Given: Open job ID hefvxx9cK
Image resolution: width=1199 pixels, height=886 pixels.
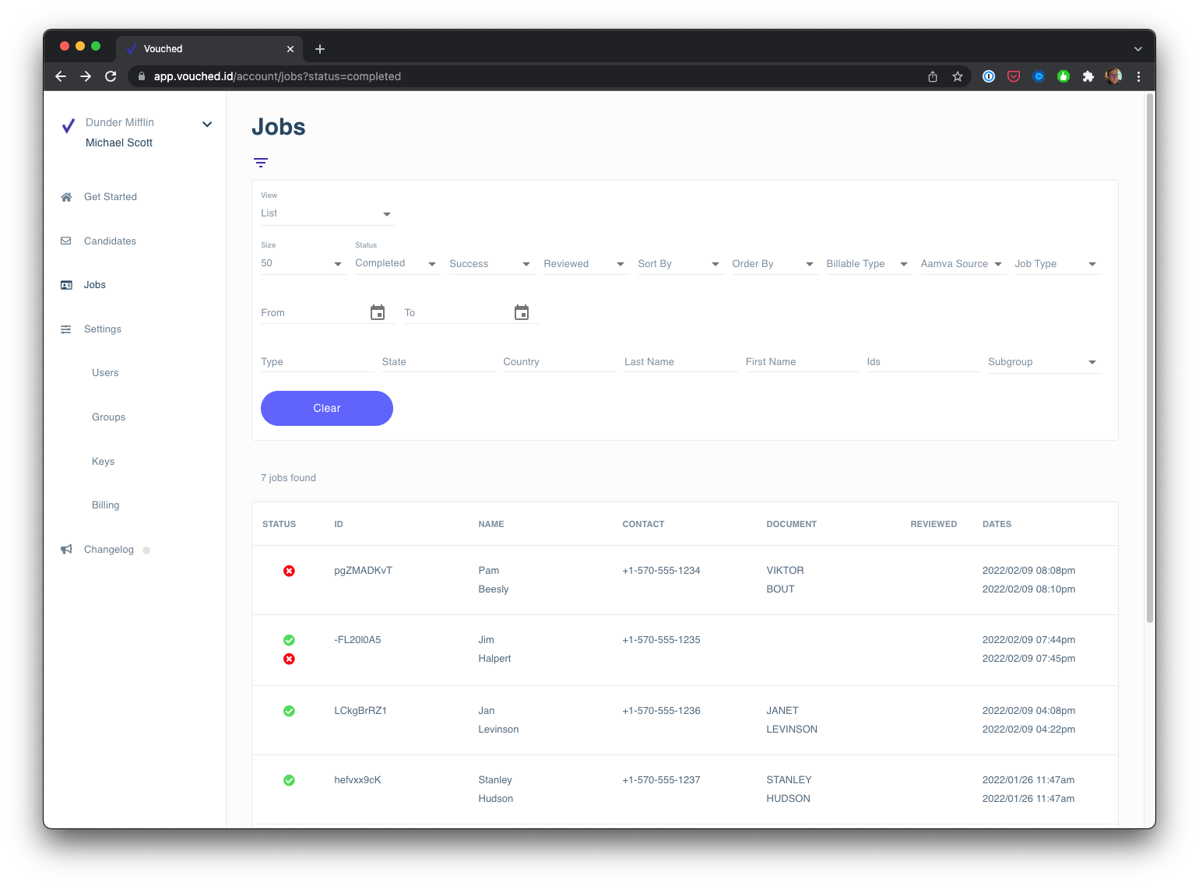Looking at the screenshot, I should tap(357, 780).
